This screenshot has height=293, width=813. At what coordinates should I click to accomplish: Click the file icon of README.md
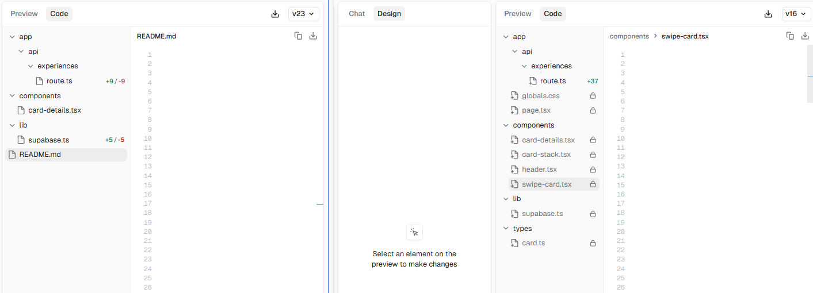pos(12,155)
